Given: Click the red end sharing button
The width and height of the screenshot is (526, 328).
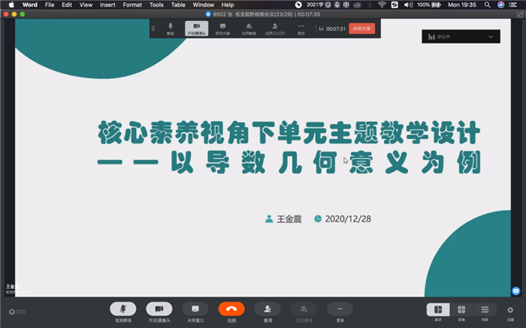Looking at the screenshot, I should click(361, 29).
